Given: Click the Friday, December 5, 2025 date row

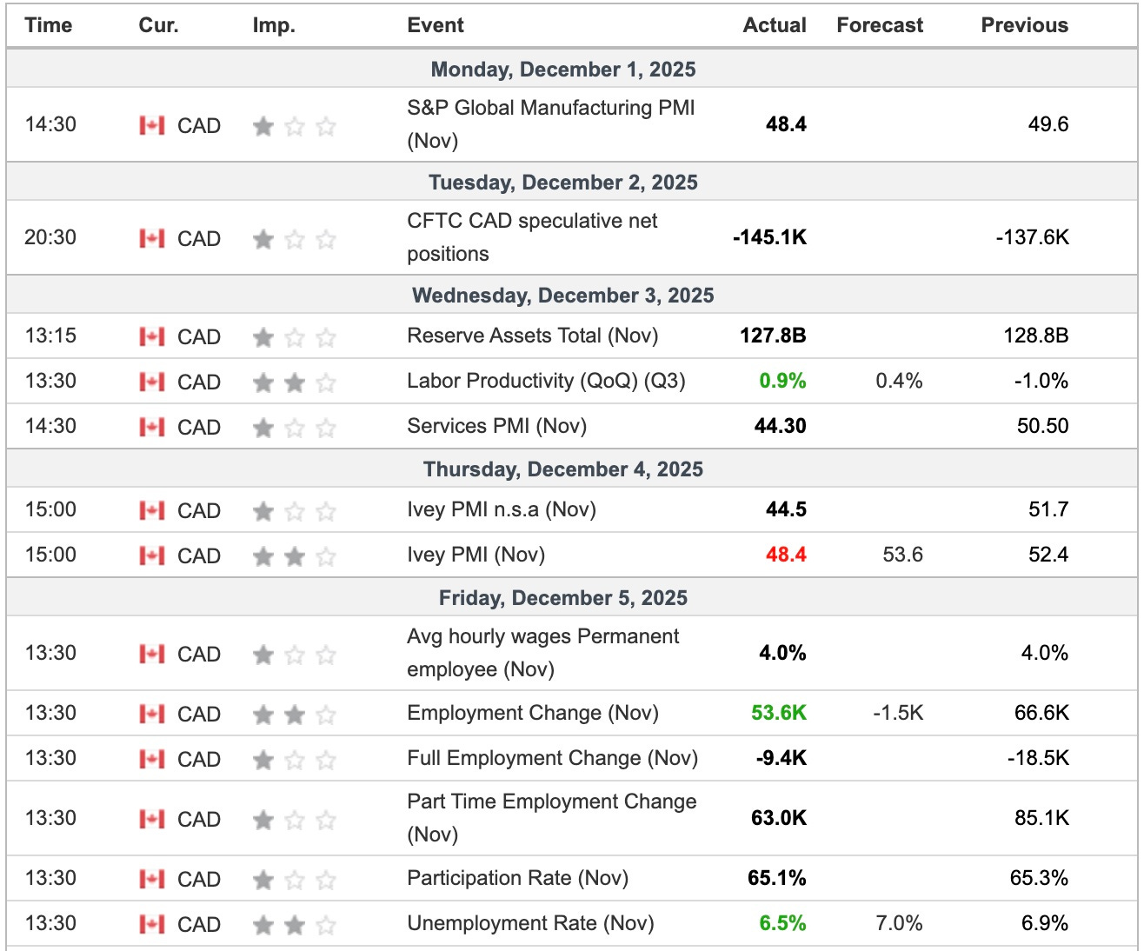Looking at the screenshot, I should click(571, 597).
